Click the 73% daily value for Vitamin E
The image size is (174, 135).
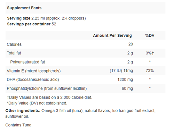click(x=150, y=70)
